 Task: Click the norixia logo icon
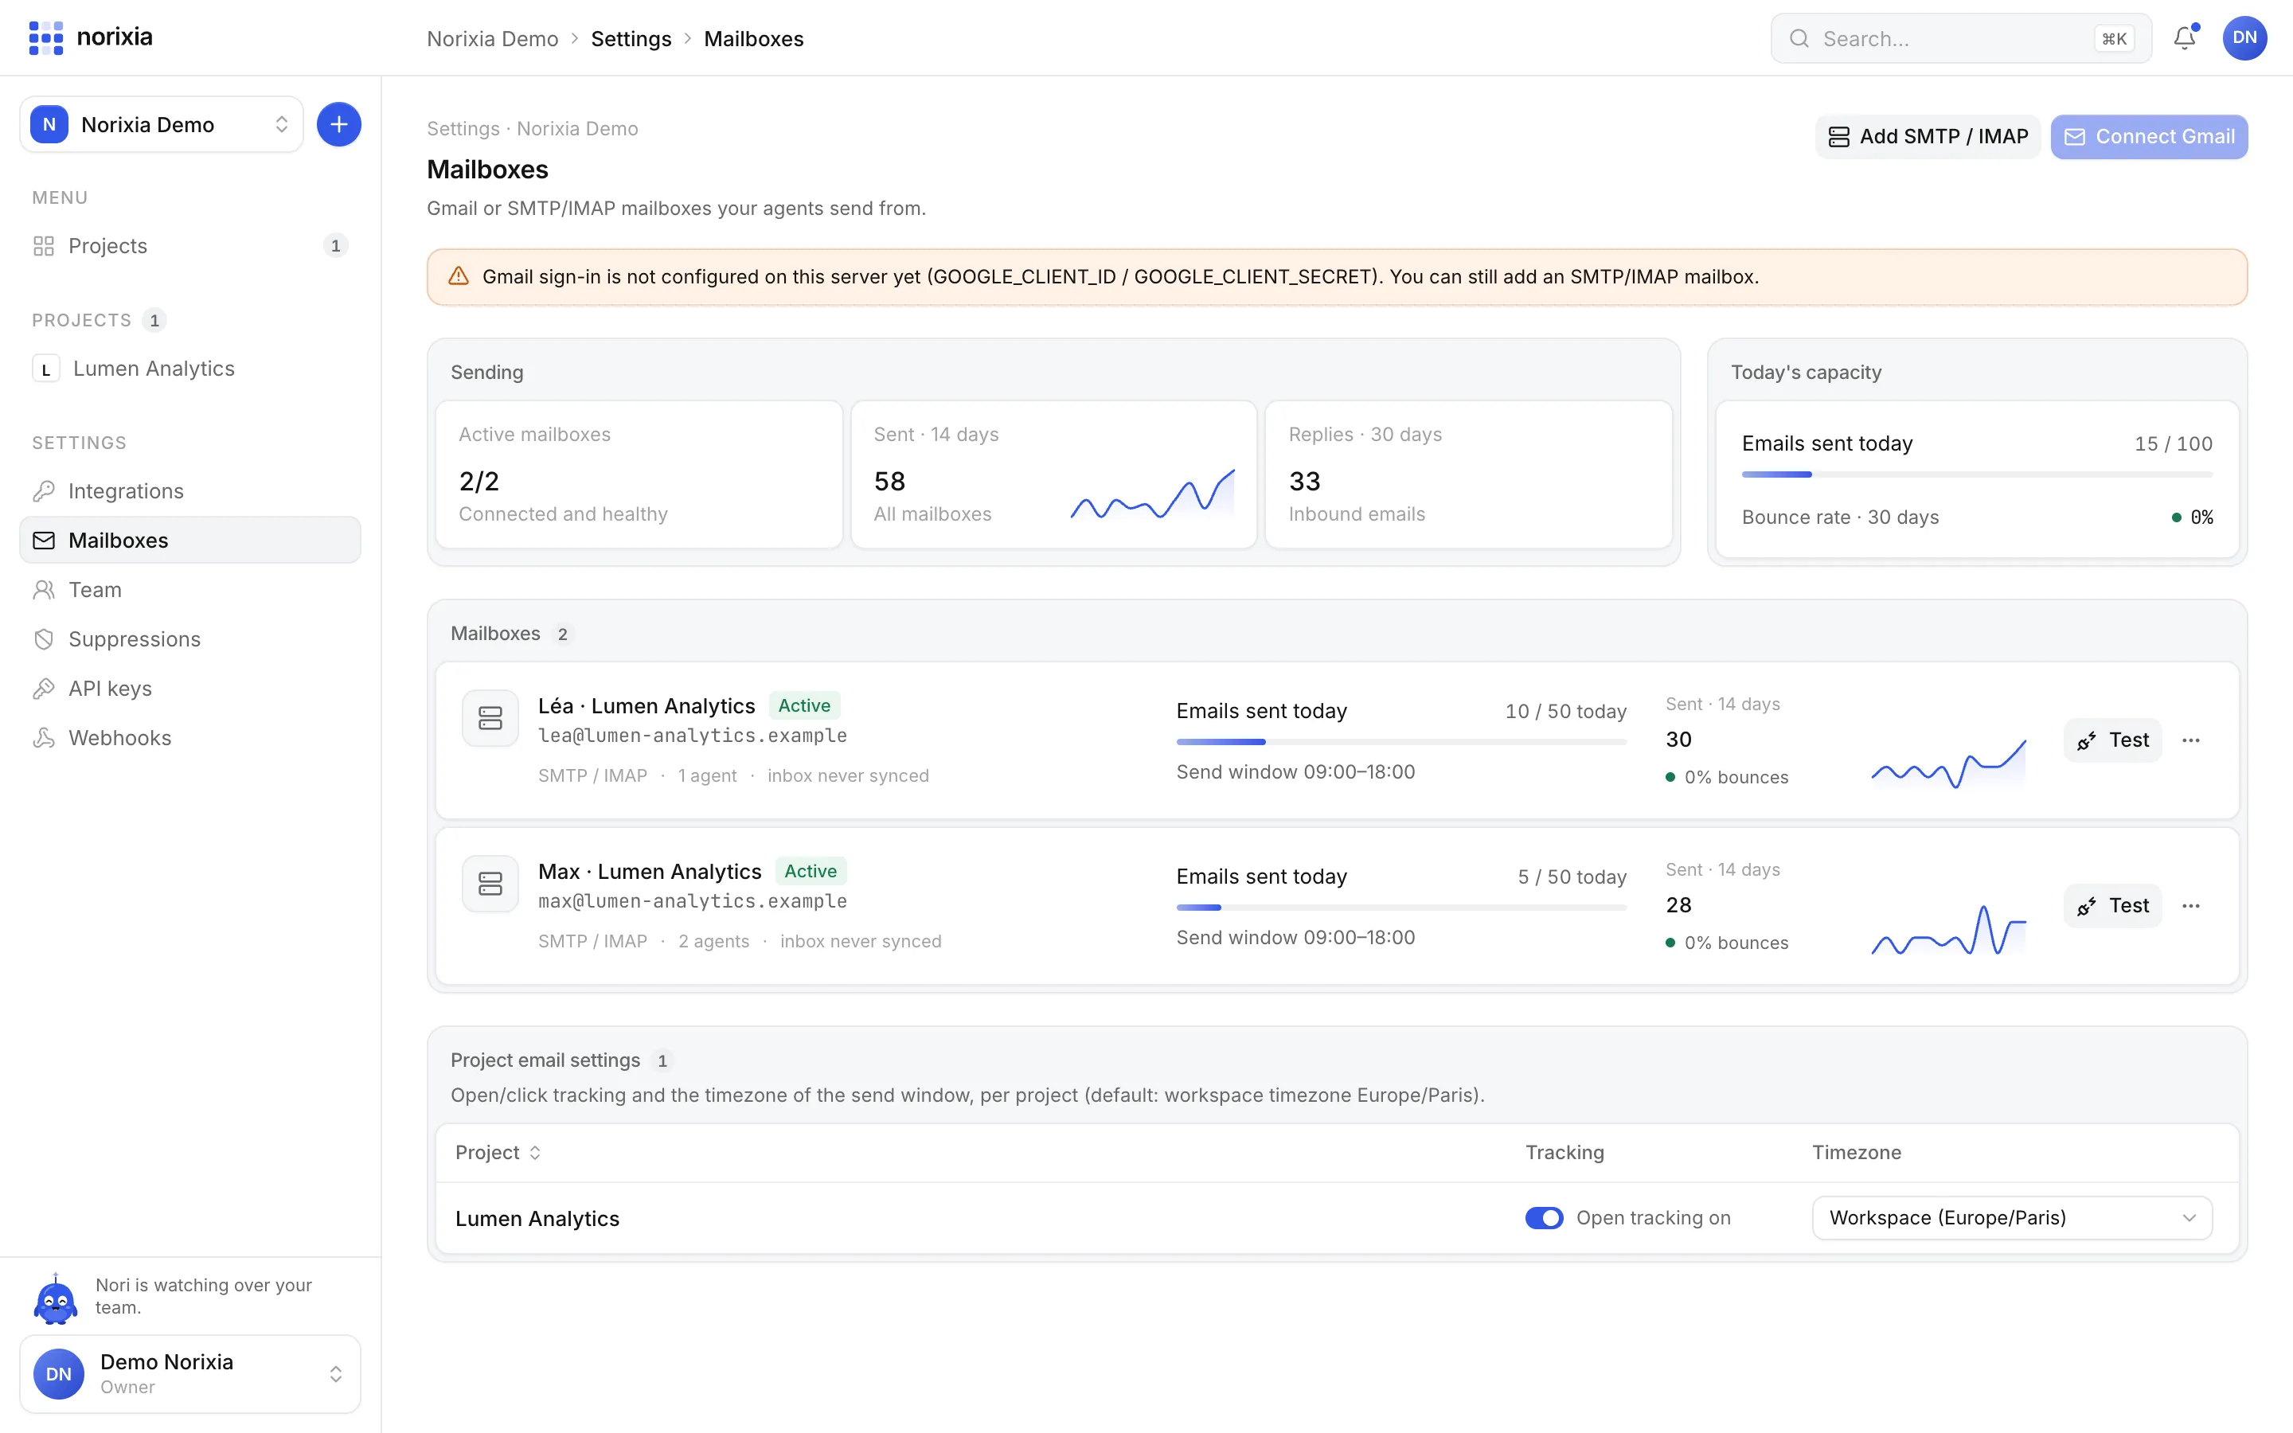pos(45,38)
